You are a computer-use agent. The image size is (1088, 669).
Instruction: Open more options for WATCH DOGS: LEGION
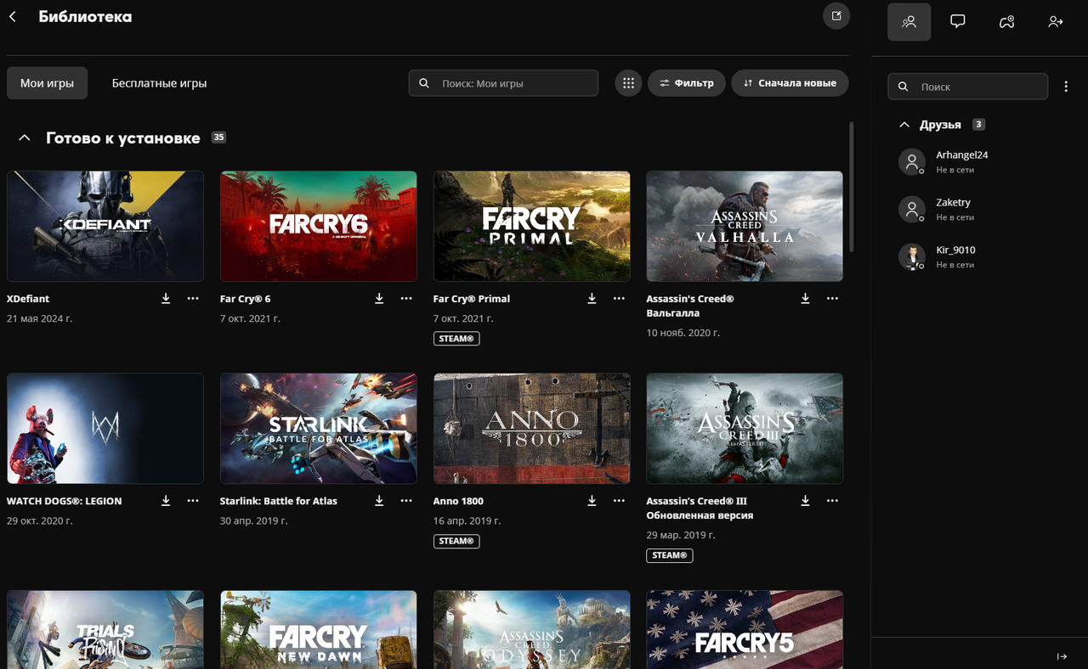(193, 501)
